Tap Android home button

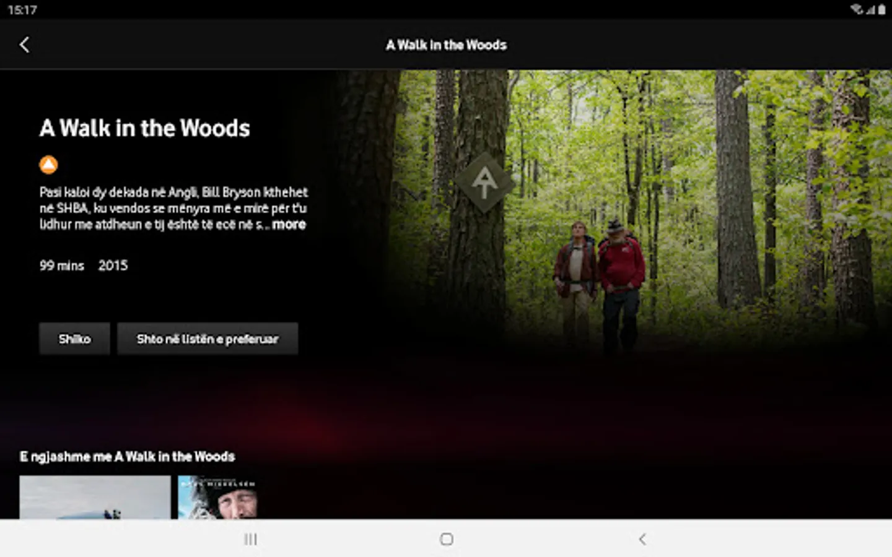pos(447,539)
